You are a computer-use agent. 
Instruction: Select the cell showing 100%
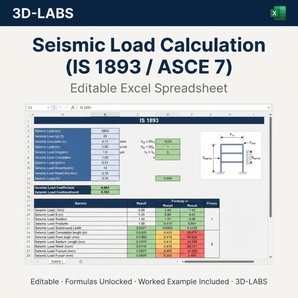[x=105, y=131]
